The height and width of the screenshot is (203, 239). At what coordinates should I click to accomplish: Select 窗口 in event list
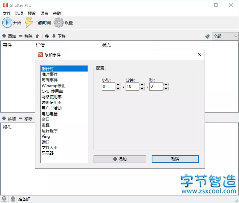point(64,120)
